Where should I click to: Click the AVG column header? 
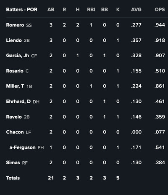pyautogui.click(x=136, y=10)
